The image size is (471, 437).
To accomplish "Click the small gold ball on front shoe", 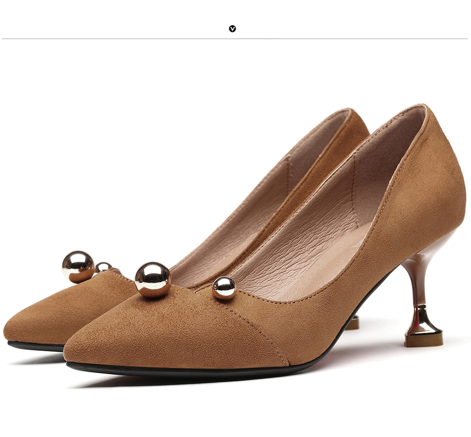I will point(224,288).
